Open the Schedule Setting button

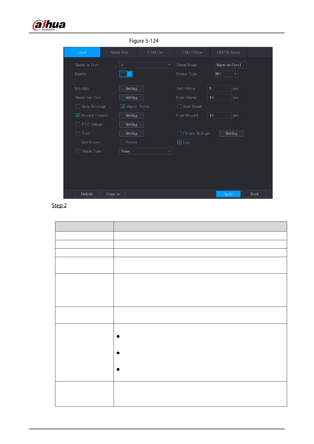132,89
